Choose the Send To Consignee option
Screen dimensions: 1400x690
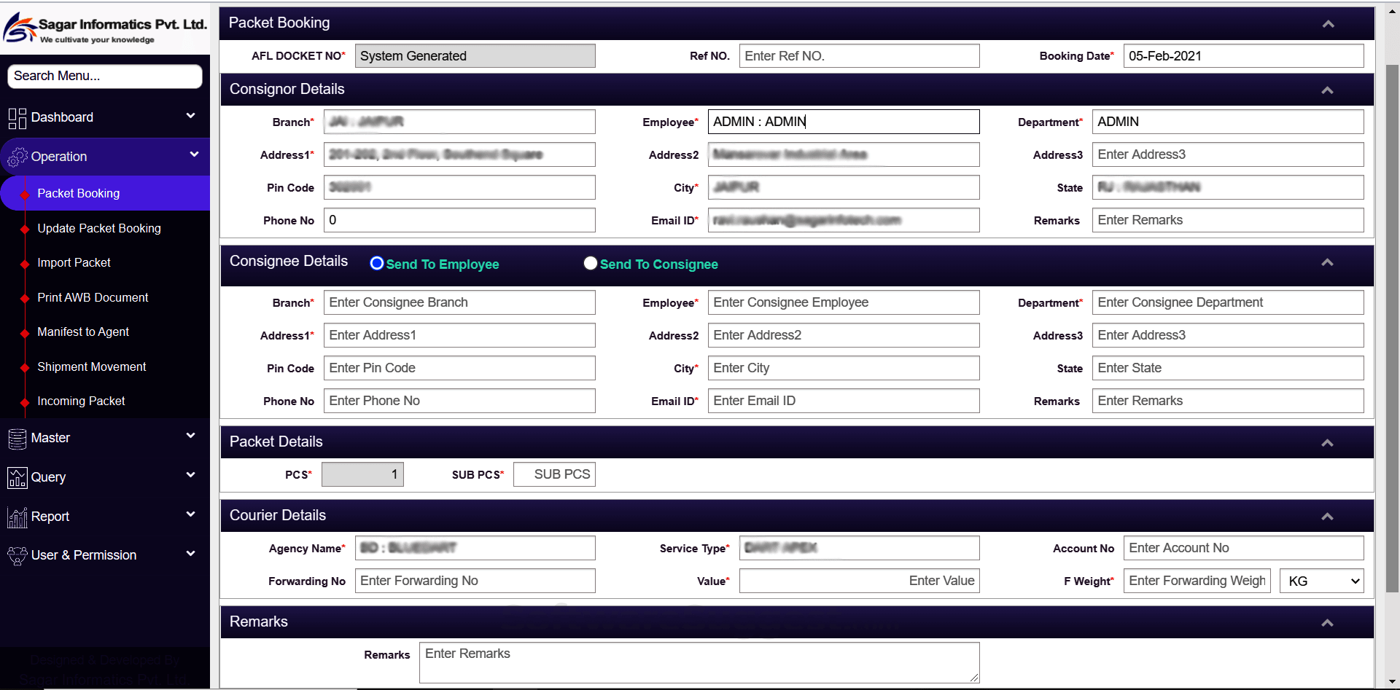coord(590,263)
